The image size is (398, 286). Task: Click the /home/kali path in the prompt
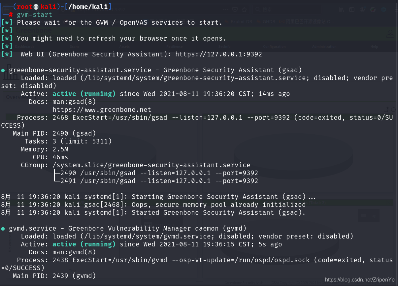(x=88, y=7)
